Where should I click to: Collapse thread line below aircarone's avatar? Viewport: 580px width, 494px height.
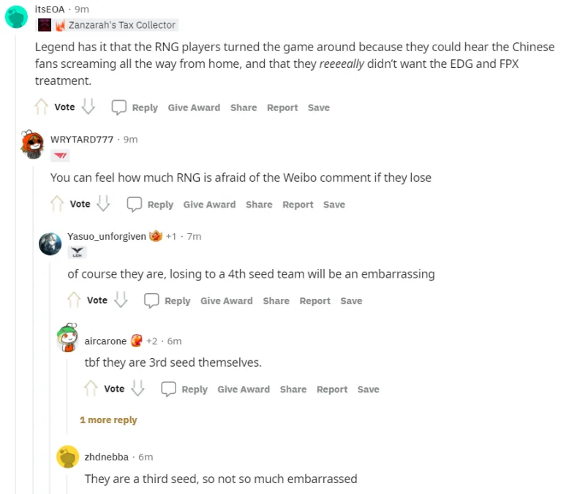pyautogui.click(x=67, y=395)
